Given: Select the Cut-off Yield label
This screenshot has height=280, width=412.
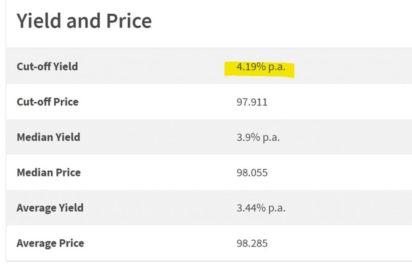Looking at the screenshot, I should (x=47, y=66).
